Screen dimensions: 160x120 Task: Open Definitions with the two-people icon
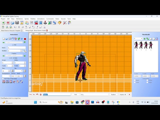27,23
